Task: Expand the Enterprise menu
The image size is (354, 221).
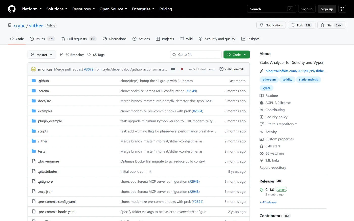Action: pyautogui.click(x=143, y=9)
